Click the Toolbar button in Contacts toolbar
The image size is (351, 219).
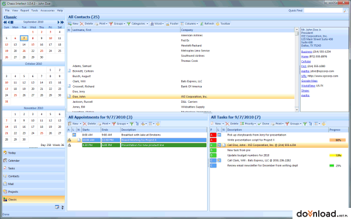point(223,24)
